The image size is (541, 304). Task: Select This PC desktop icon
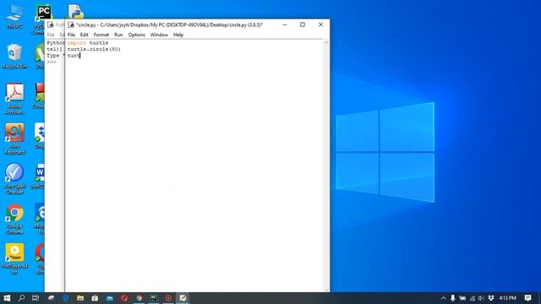point(14,17)
